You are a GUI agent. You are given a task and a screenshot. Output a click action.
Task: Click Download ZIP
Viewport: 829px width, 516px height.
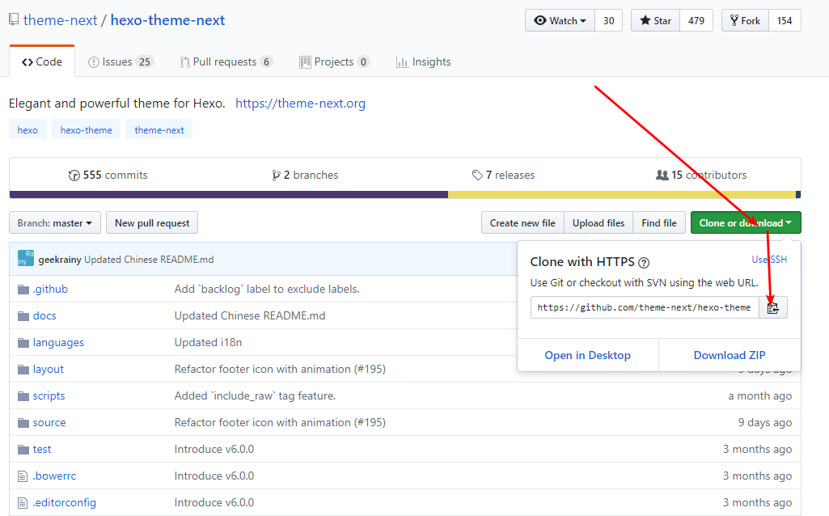pos(730,355)
